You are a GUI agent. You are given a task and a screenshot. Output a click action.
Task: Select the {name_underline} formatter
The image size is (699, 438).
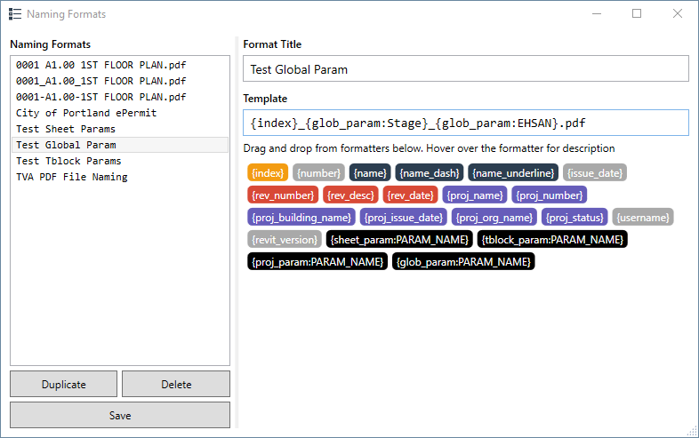click(x=513, y=173)
